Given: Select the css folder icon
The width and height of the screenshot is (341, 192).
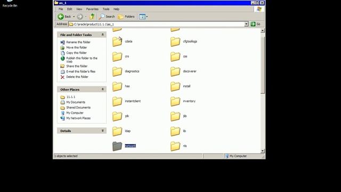Looking at the screenshot, I should tap(175, 57).
